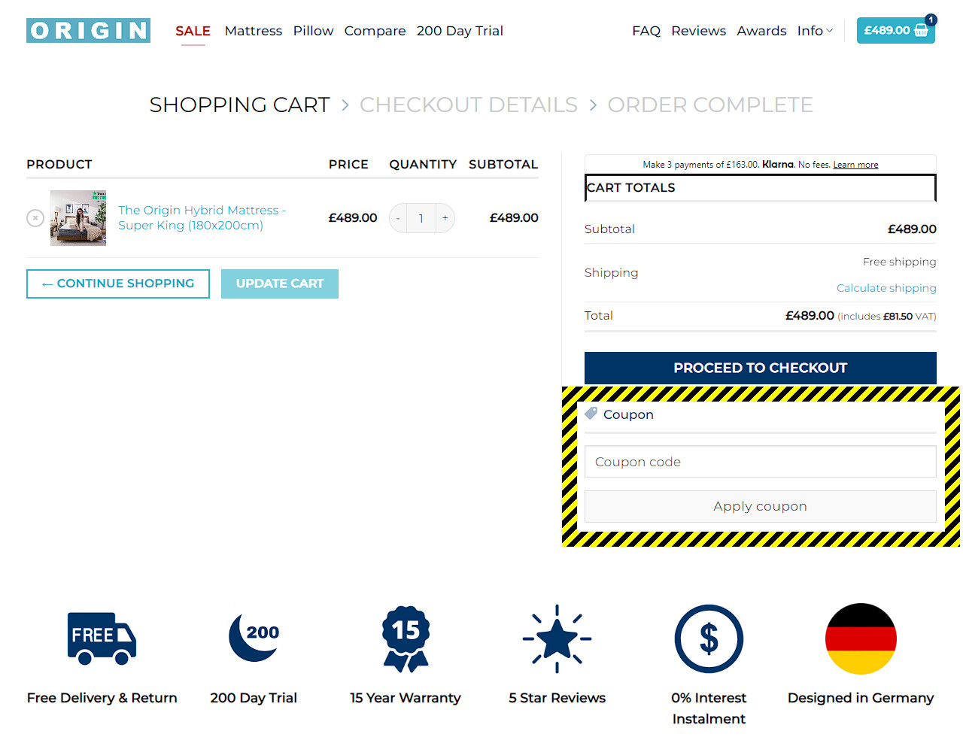
Task: Click the Continue Shopping button
Action: [x=118, y=284]
